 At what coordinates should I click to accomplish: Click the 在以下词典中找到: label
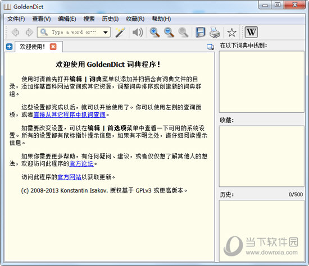(x=244, y=45)
